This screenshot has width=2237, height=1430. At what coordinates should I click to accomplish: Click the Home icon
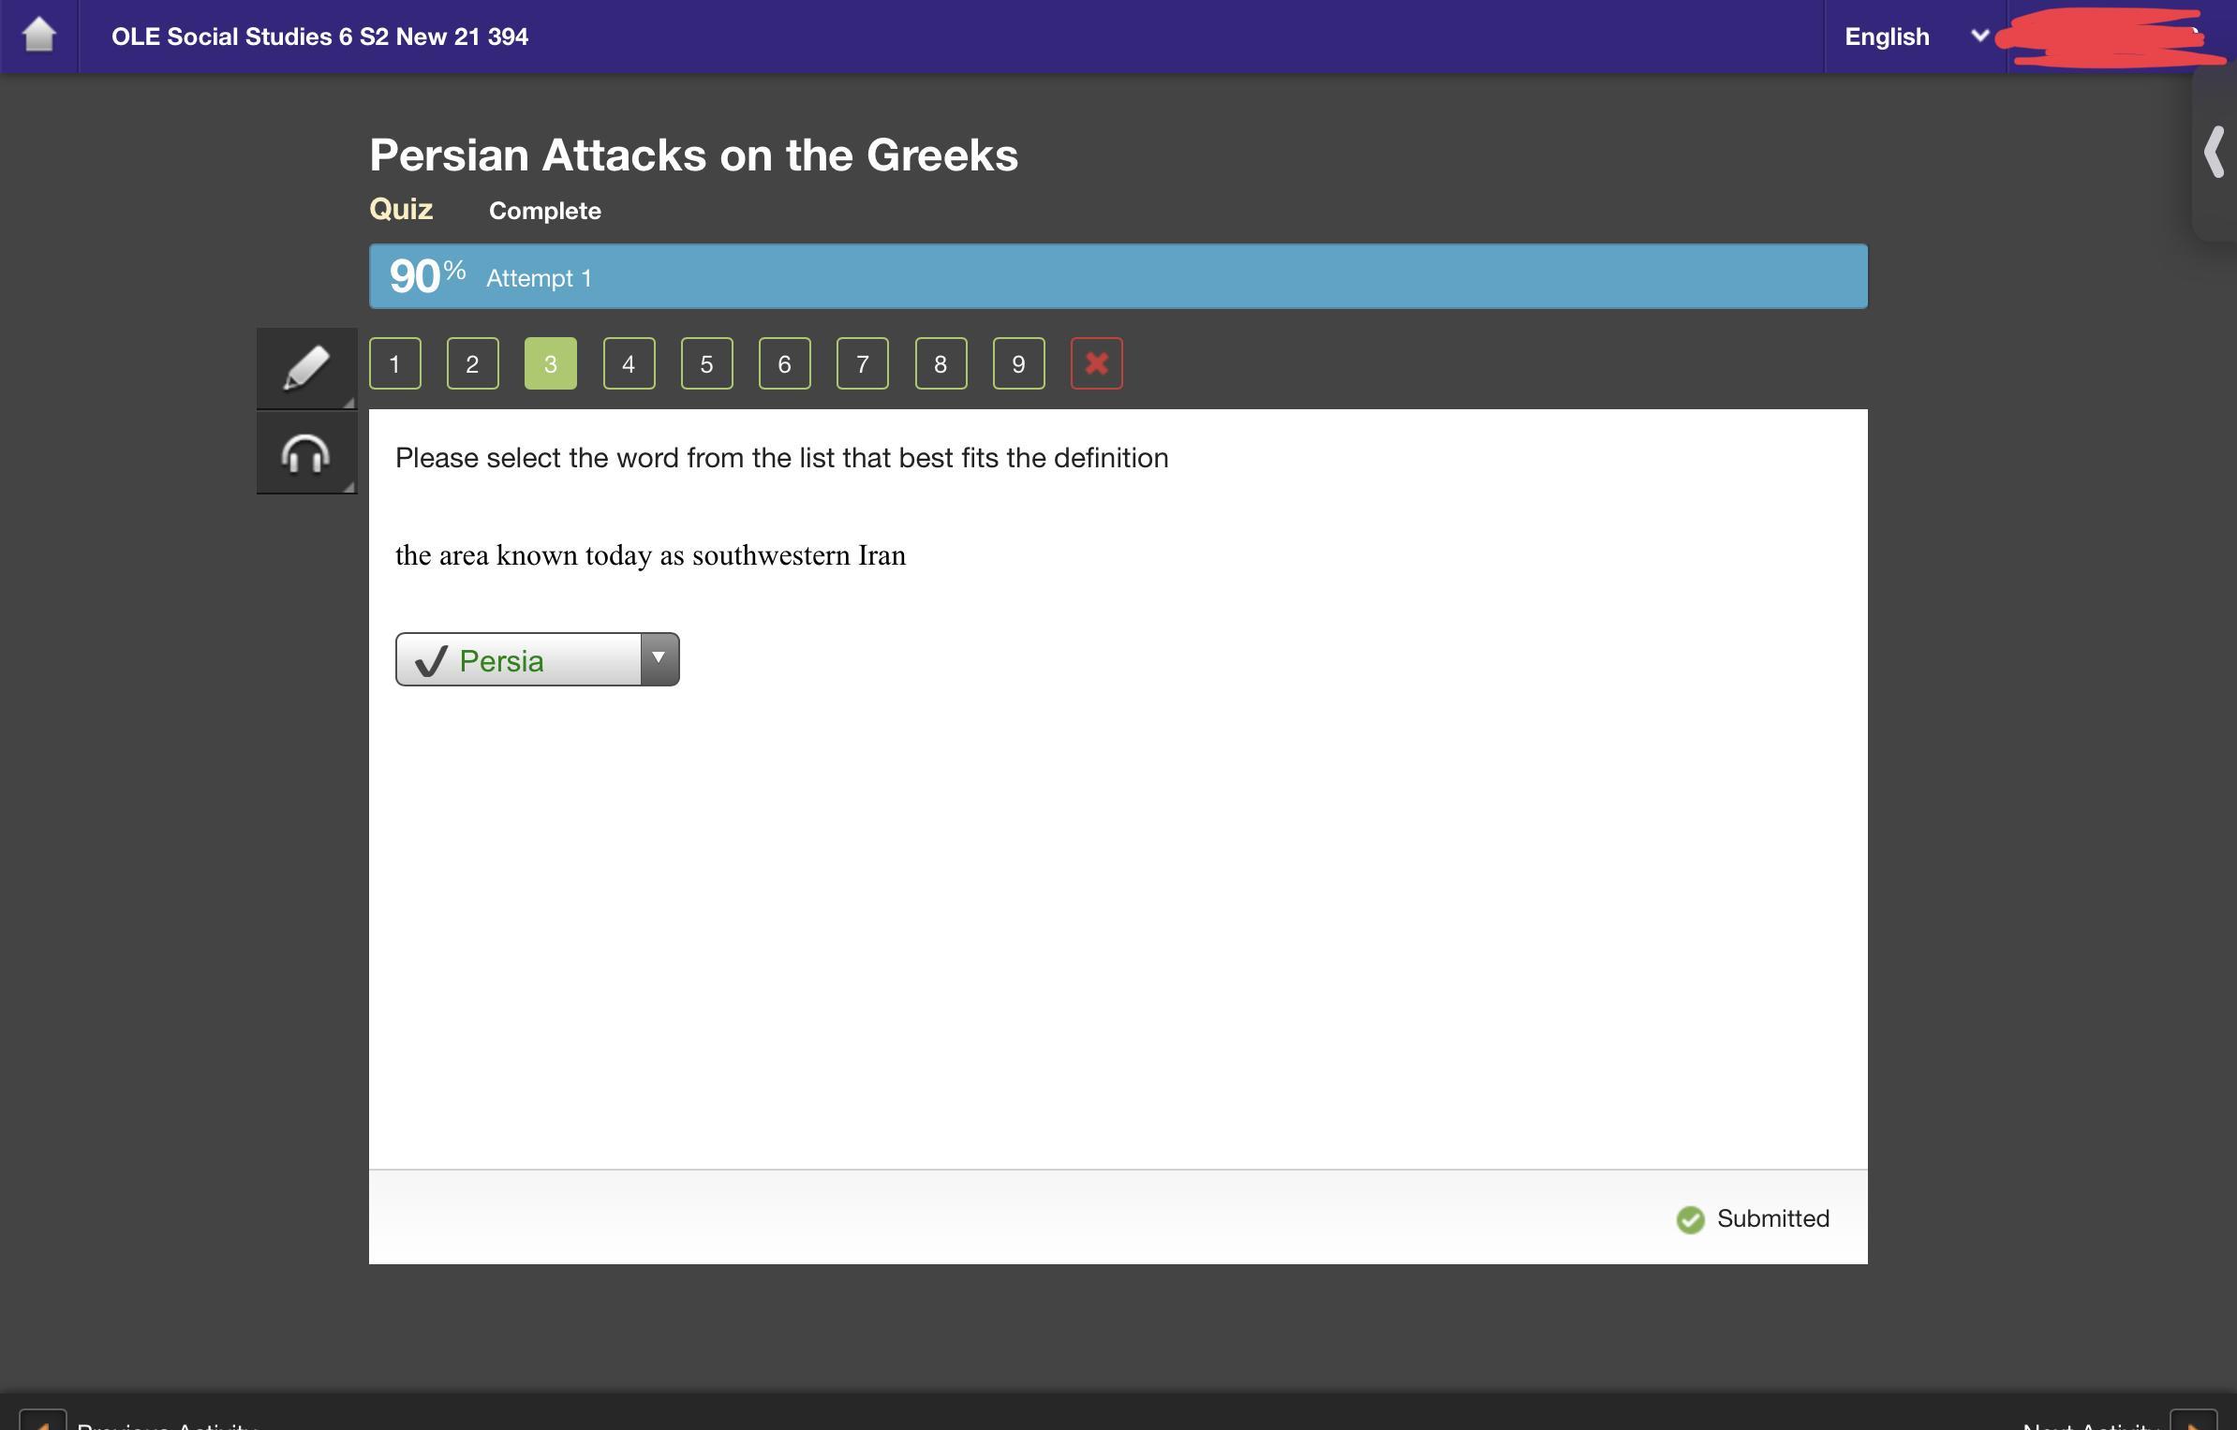pyautogui.click(x=38, y=36)
